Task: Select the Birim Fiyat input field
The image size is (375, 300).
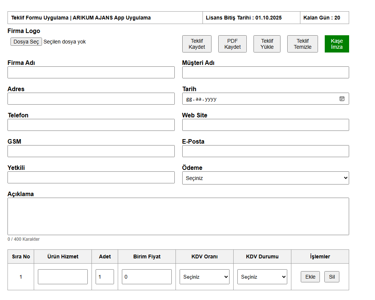Action: 147,277
